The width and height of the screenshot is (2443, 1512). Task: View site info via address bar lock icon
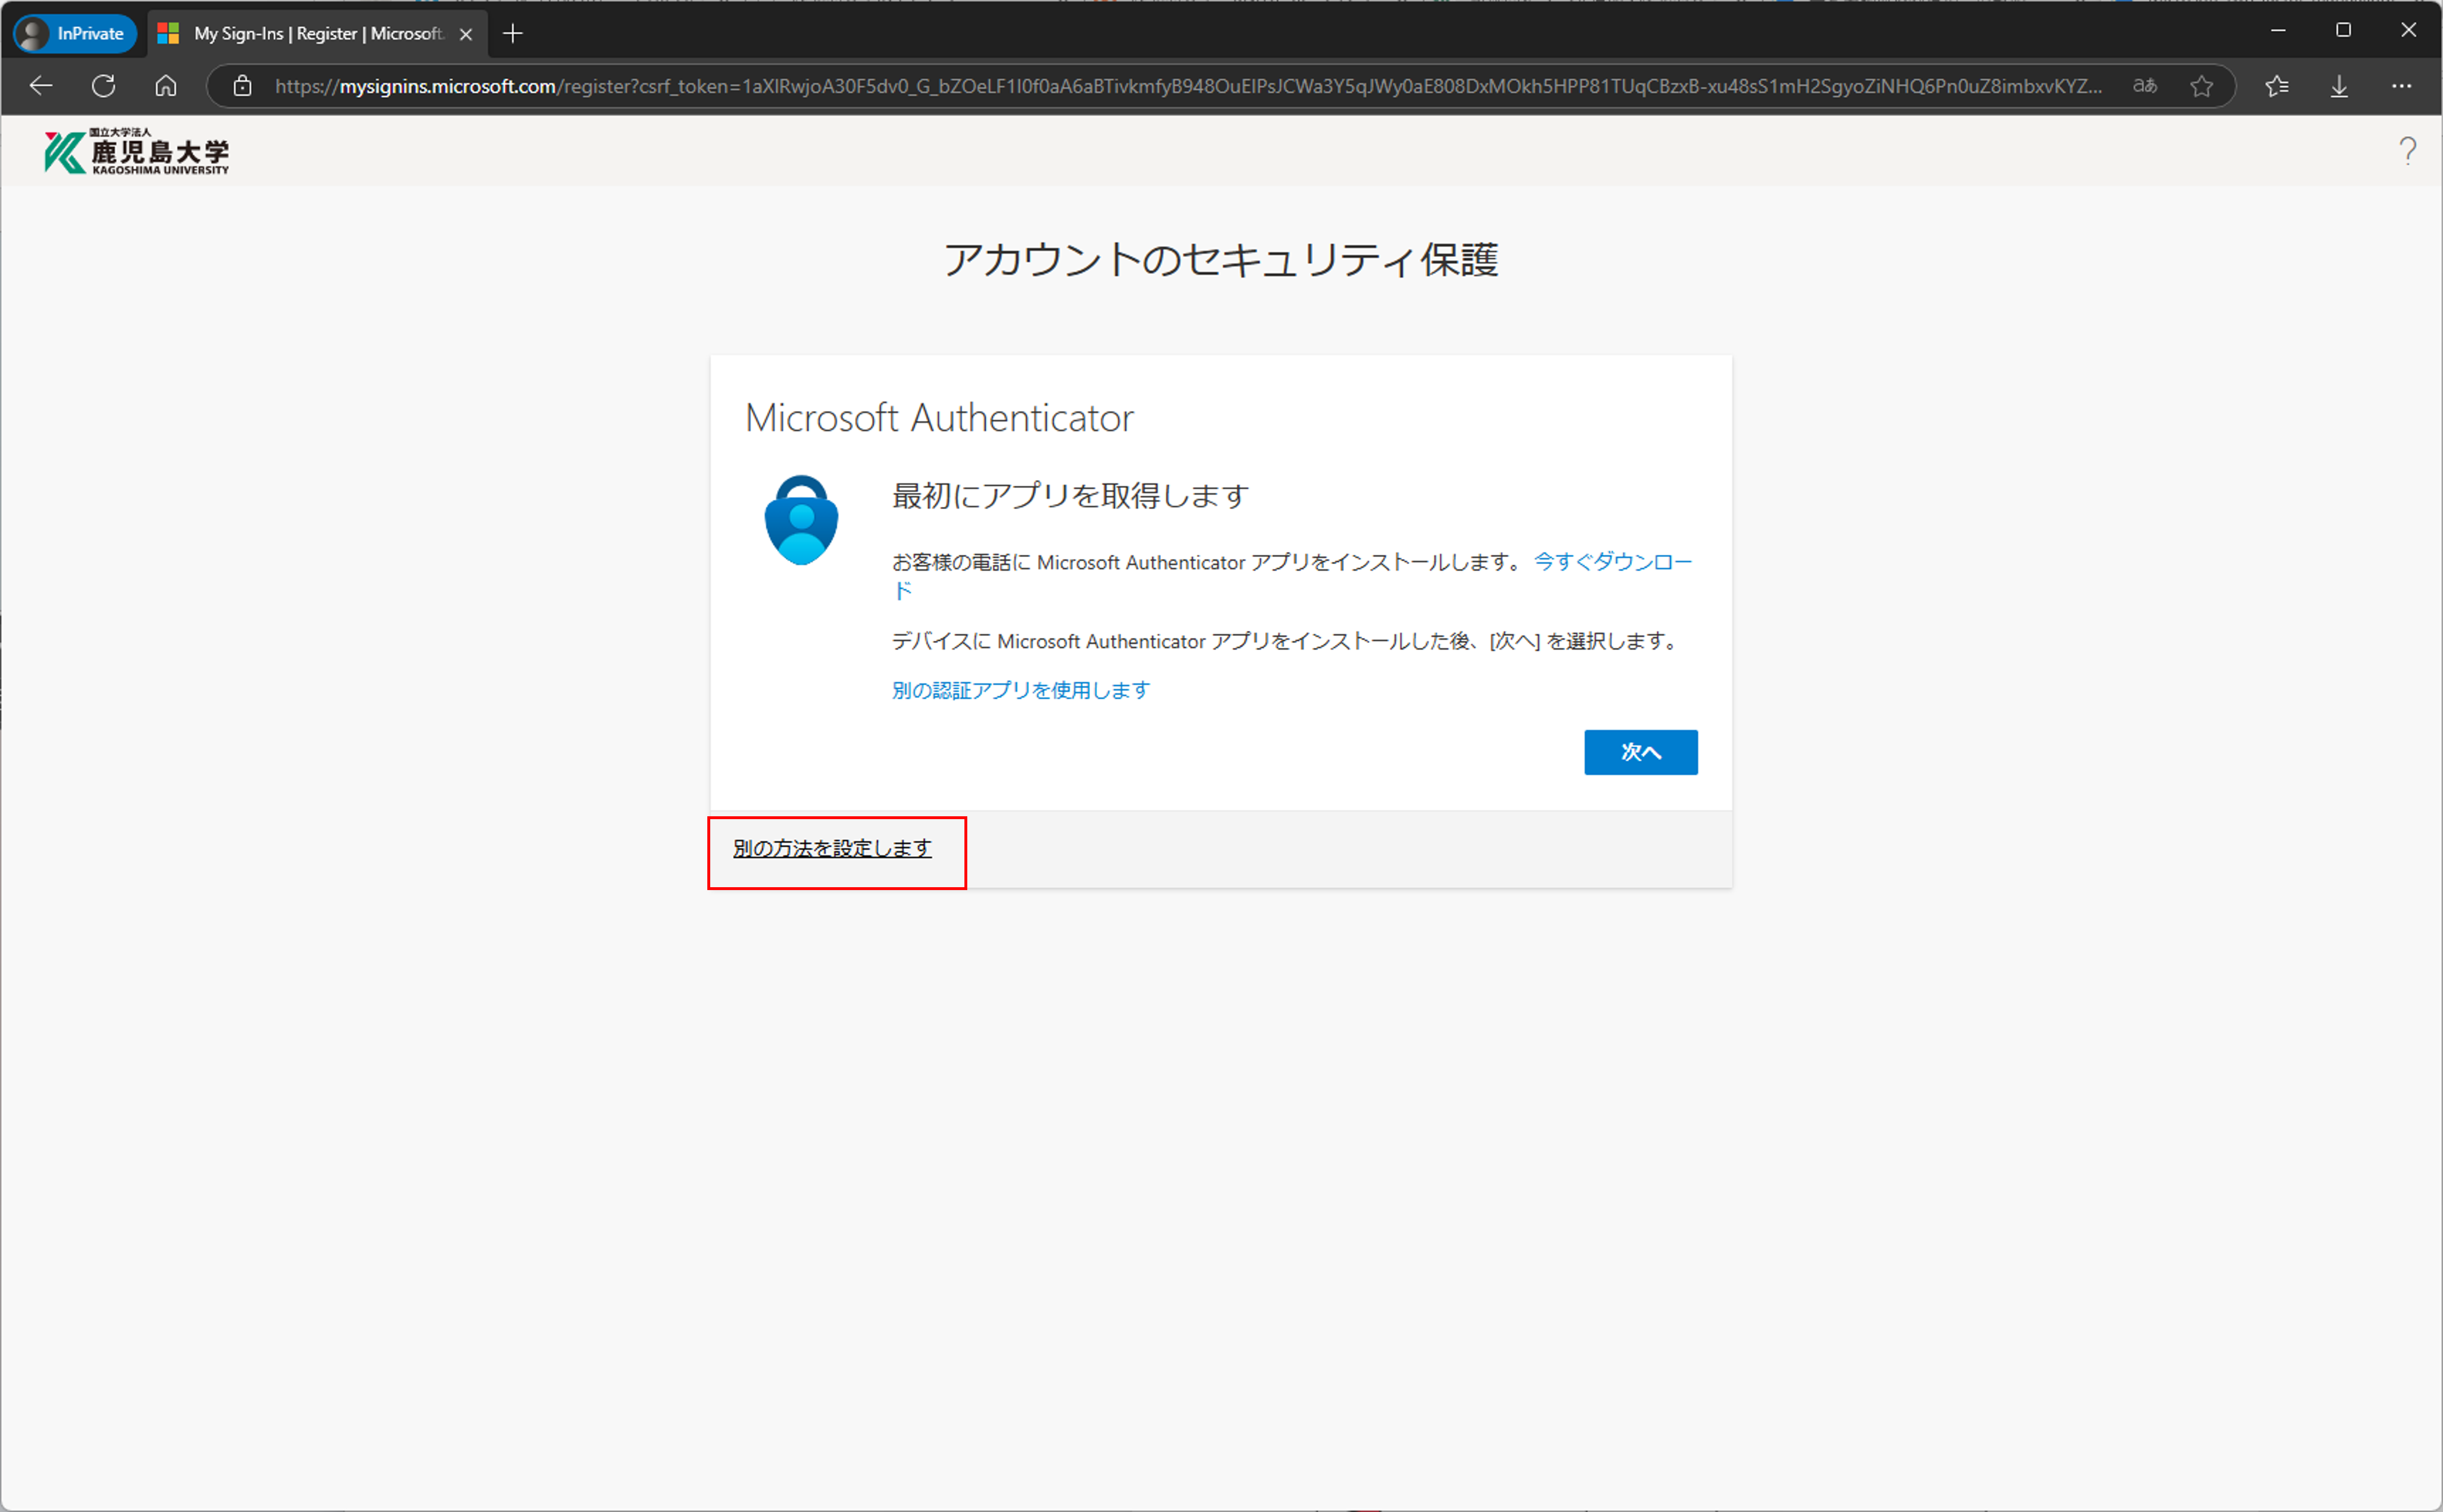242,86
